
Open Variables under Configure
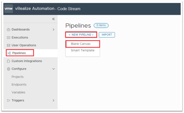tap(18, 92)
